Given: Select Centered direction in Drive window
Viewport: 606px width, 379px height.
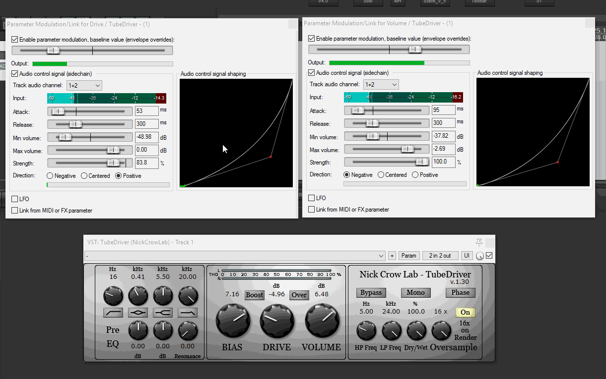Looking at the screenshot, I should pos(84,175).
